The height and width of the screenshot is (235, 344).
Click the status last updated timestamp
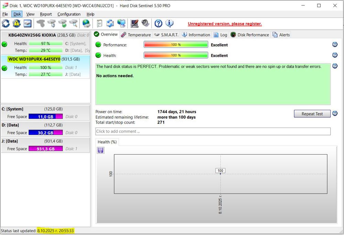(x=55, y=231)
